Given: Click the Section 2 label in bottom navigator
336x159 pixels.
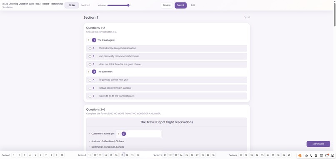Looking at the screenshot, I should [82, 155].
